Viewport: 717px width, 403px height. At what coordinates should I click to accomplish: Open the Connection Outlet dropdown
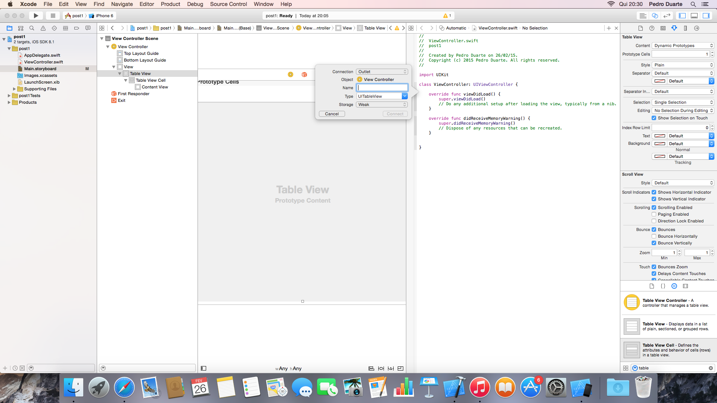pos(382,72)
